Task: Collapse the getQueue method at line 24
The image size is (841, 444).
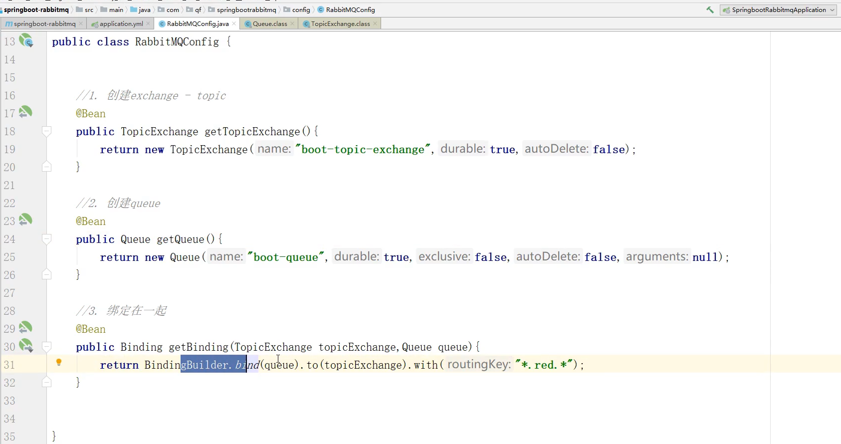Action: tap(46, 239)
